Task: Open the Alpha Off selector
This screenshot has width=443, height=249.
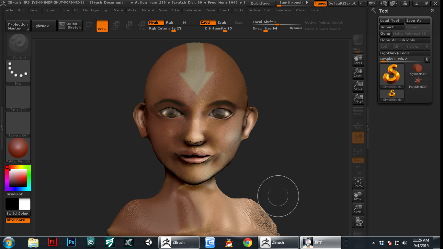Action: (x=18, y=99)
